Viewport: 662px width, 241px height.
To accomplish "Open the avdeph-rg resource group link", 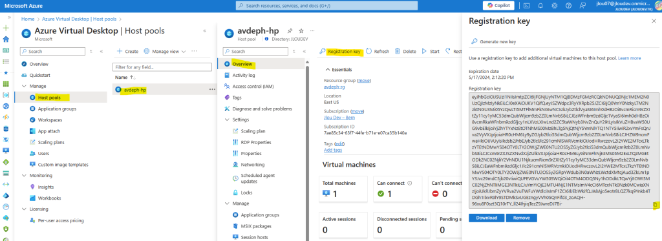I will pyautogui.click(x=333, y=87).
